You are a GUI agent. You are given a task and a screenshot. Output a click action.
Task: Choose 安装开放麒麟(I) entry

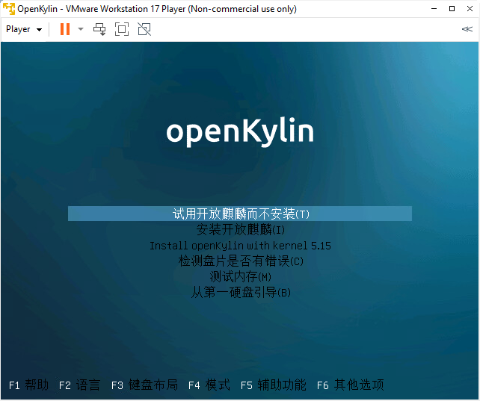click(240, 229)
